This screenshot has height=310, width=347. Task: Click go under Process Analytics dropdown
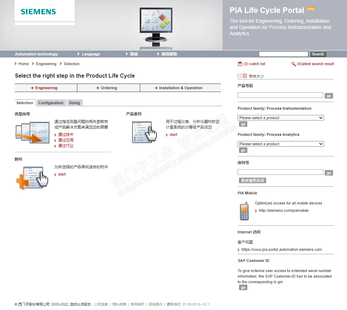(x=243, y=150)
